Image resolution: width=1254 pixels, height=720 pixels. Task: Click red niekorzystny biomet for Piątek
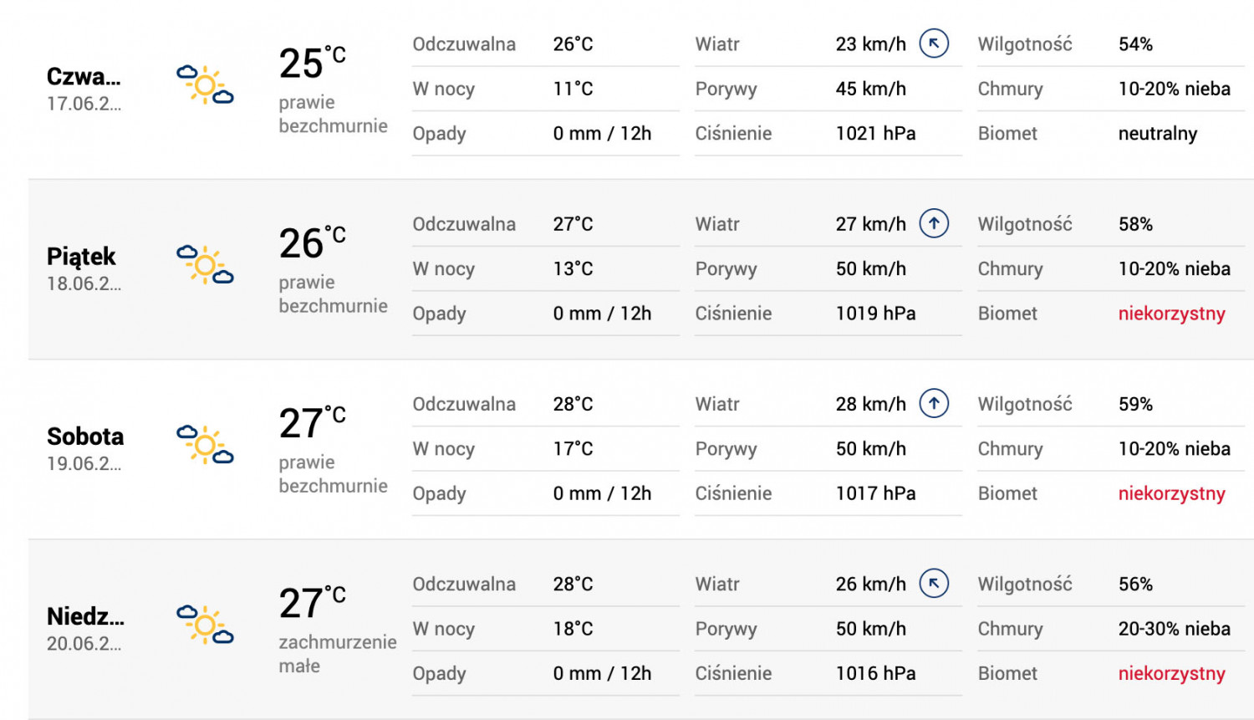click(1171, 314)
